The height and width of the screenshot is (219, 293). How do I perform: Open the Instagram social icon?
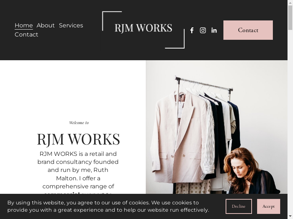[203, 30]
